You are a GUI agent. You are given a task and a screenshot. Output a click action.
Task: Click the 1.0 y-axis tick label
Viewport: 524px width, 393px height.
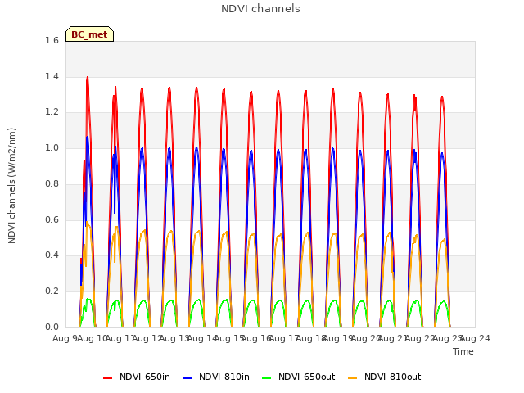pos(52,148)
